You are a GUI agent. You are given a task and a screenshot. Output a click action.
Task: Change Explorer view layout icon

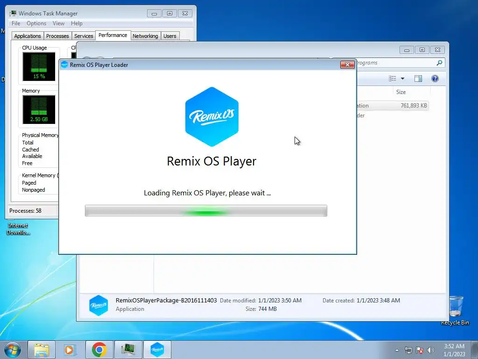(392, 79)
